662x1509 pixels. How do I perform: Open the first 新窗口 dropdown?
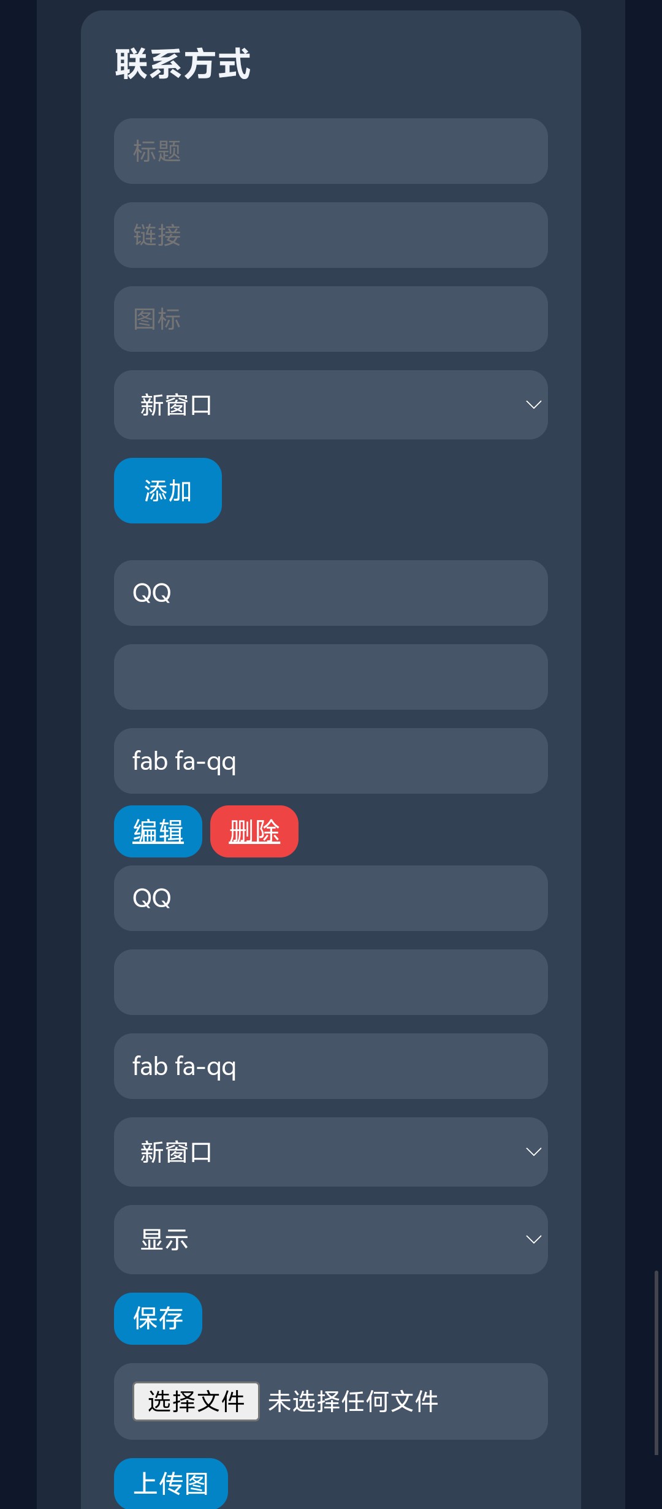[330, 405]
